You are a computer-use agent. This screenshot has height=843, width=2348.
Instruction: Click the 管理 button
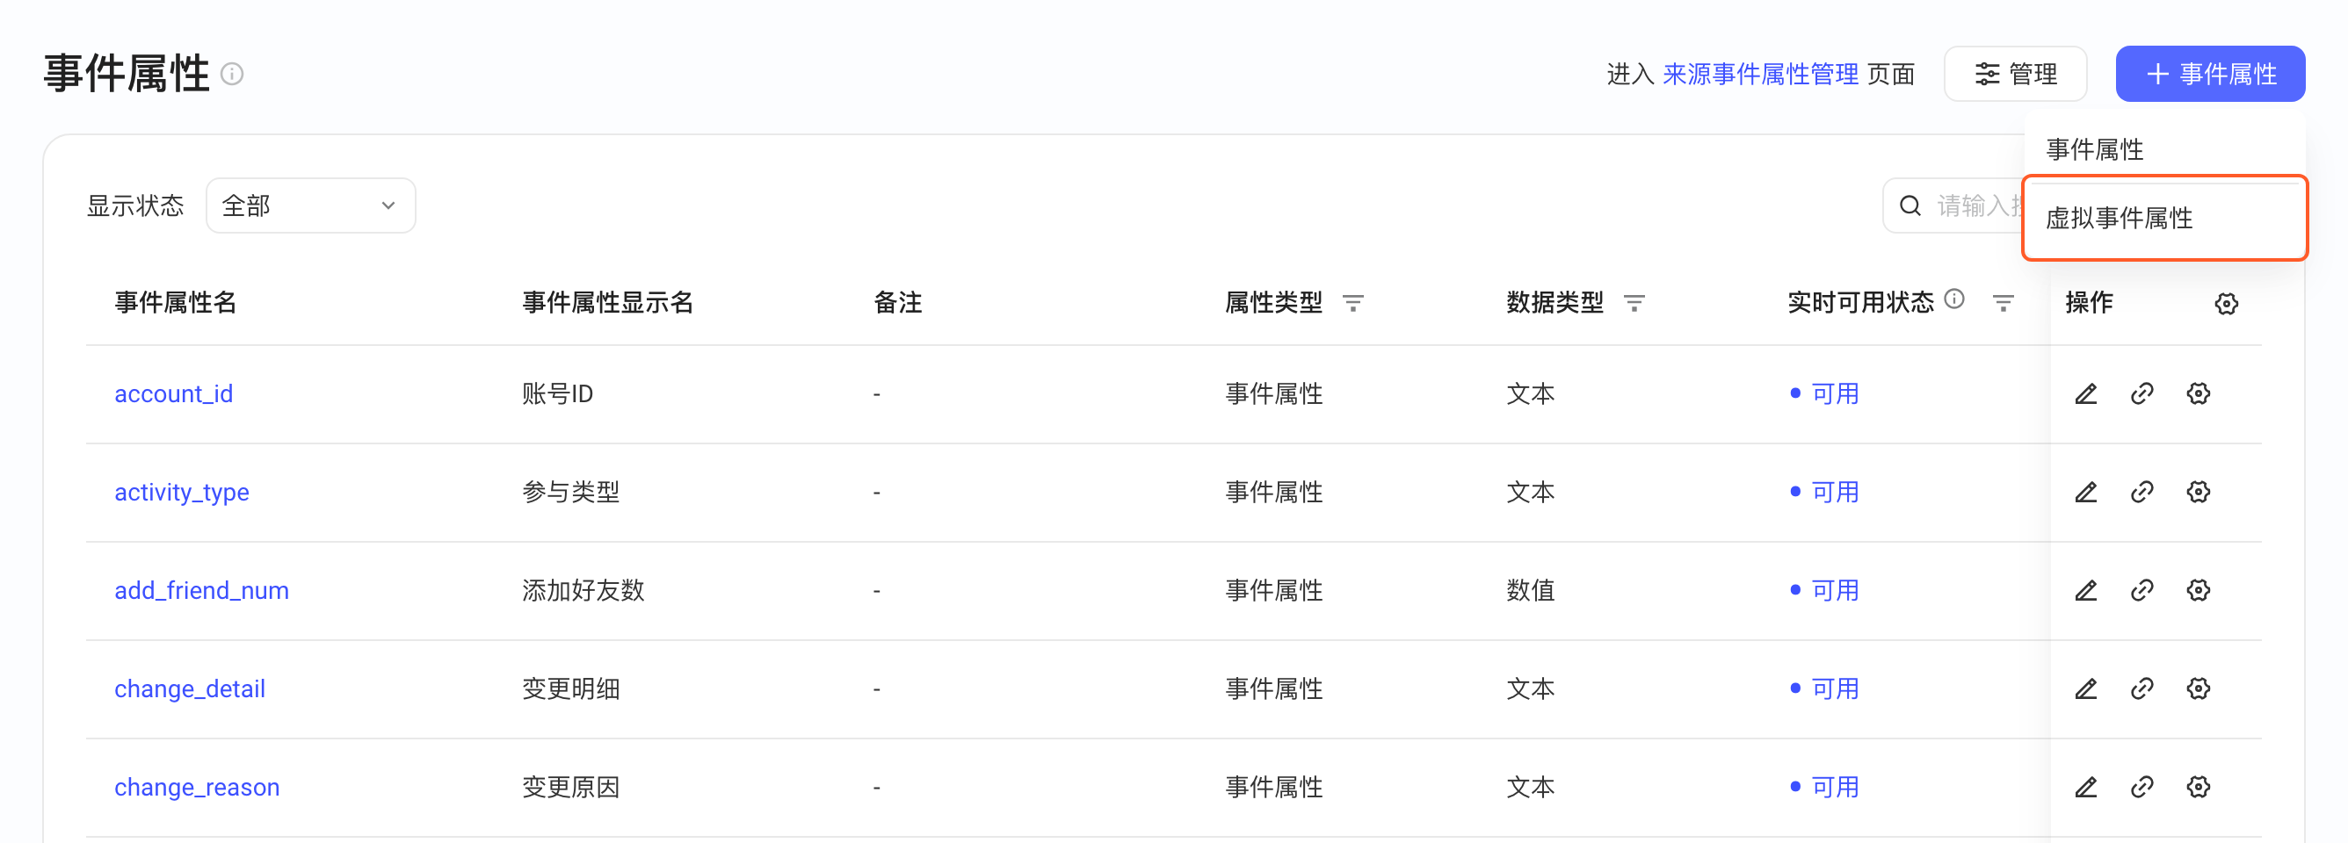2014,75
